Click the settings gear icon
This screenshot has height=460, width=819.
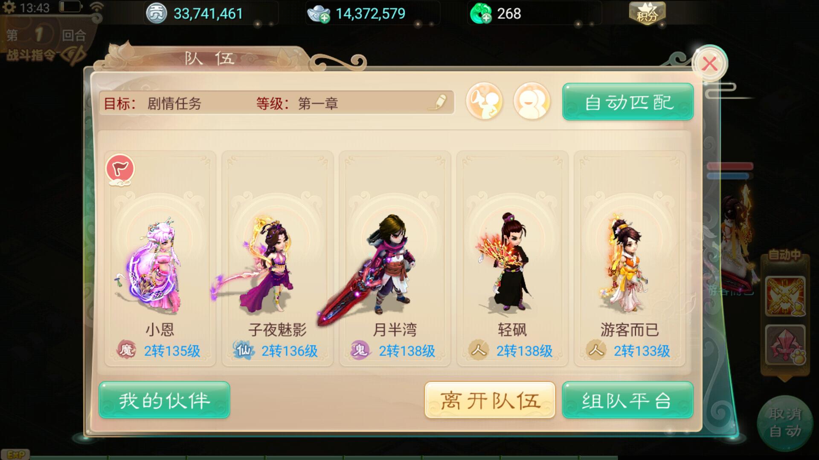coord(9,8)
